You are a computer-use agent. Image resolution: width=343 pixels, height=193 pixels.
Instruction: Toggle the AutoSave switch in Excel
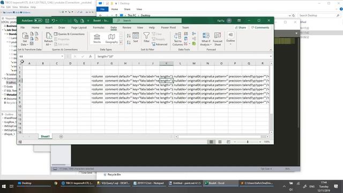[x=38, y=20]
